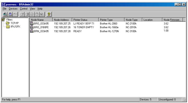Click the Devices: 5 status bar entry
Image resolution: width=188 pixels, height=103 pixels.
pyautogui.click(x=148, y=99)
